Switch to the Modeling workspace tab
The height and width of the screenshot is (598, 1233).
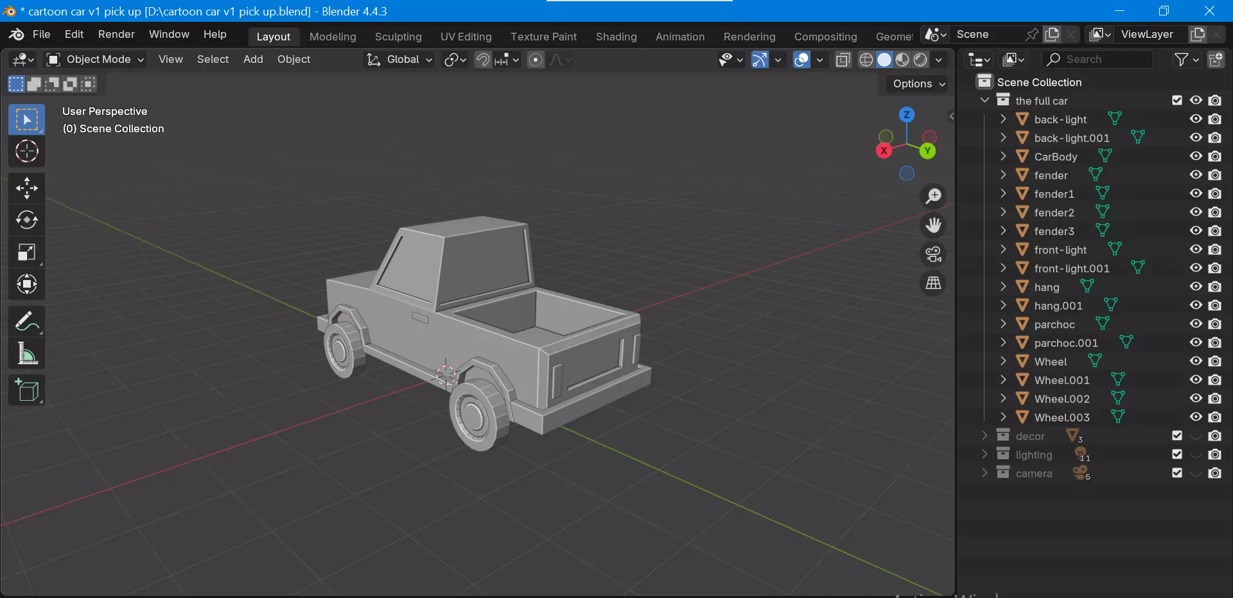(x=333, y=37)
